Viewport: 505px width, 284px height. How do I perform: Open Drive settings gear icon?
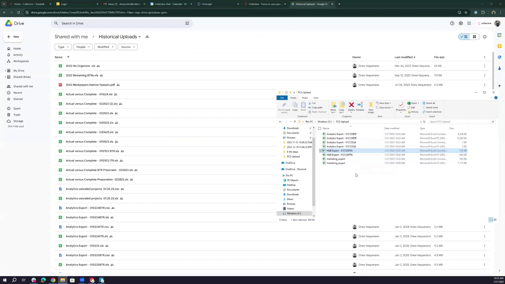click(x=461, y=23)
